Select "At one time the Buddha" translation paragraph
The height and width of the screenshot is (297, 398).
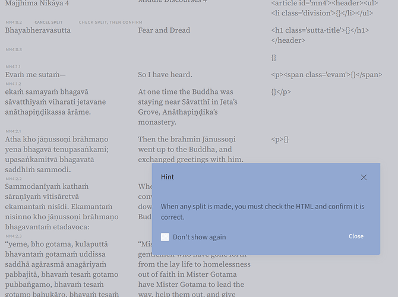pos(188,107)
